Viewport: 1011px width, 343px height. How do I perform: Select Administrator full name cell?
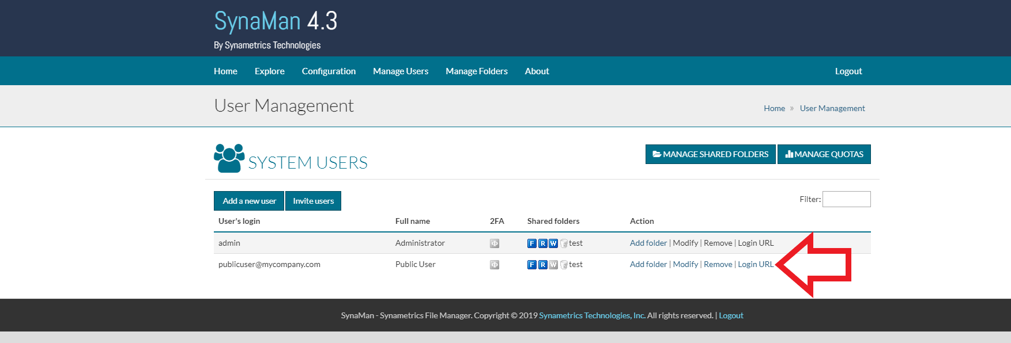pyautogui.click(x=420, y=243)
